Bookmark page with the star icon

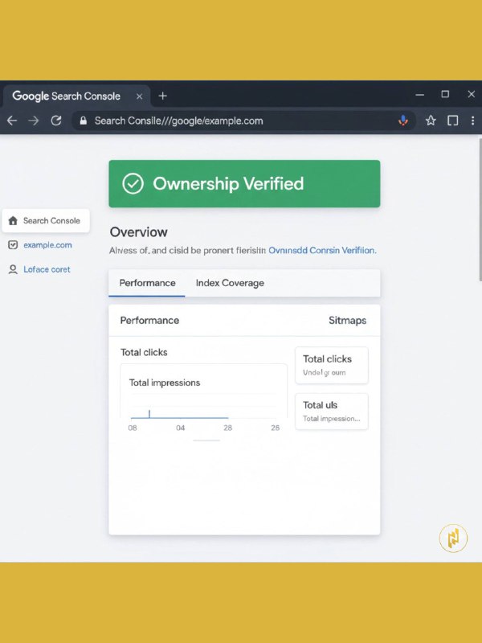(x=431, y=121)
